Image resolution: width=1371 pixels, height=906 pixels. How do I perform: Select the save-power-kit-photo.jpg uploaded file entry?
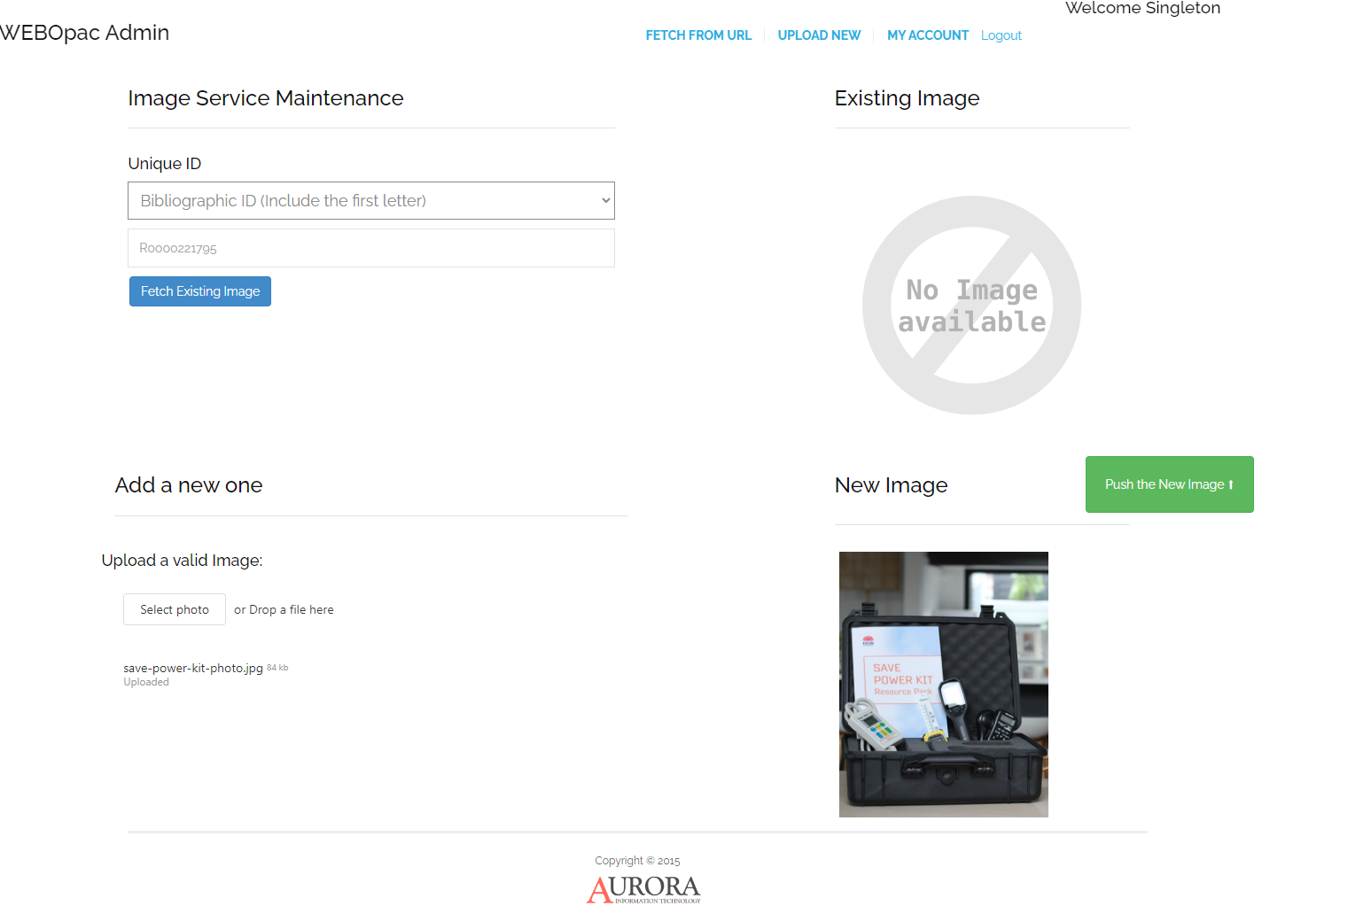point(193,668)
